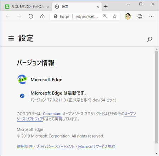Click the vertical scrollbar thumb
This screenshot has width=159, height=156.
(x=157, y=97)
